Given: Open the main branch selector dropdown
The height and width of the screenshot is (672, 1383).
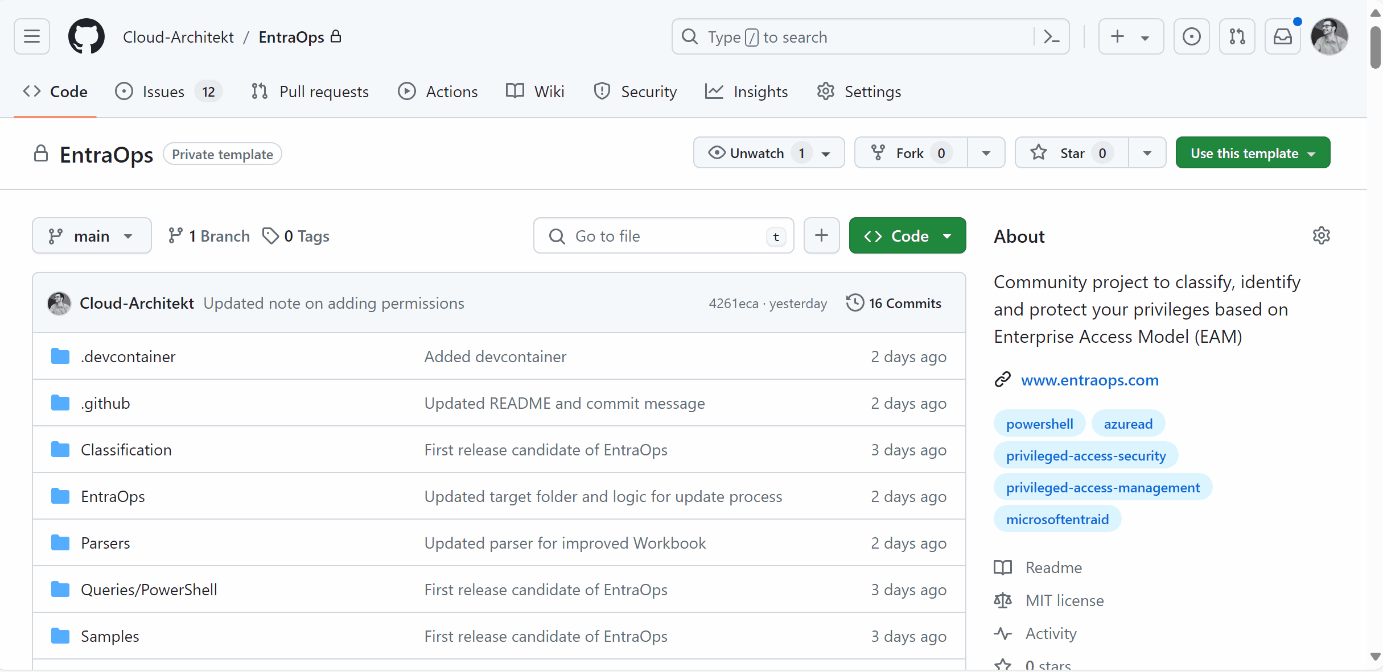Looking at the screenshot, I should (x=92, y=235).
